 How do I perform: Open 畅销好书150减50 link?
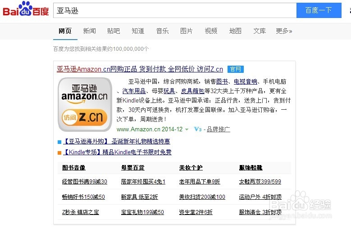(83, 197)
